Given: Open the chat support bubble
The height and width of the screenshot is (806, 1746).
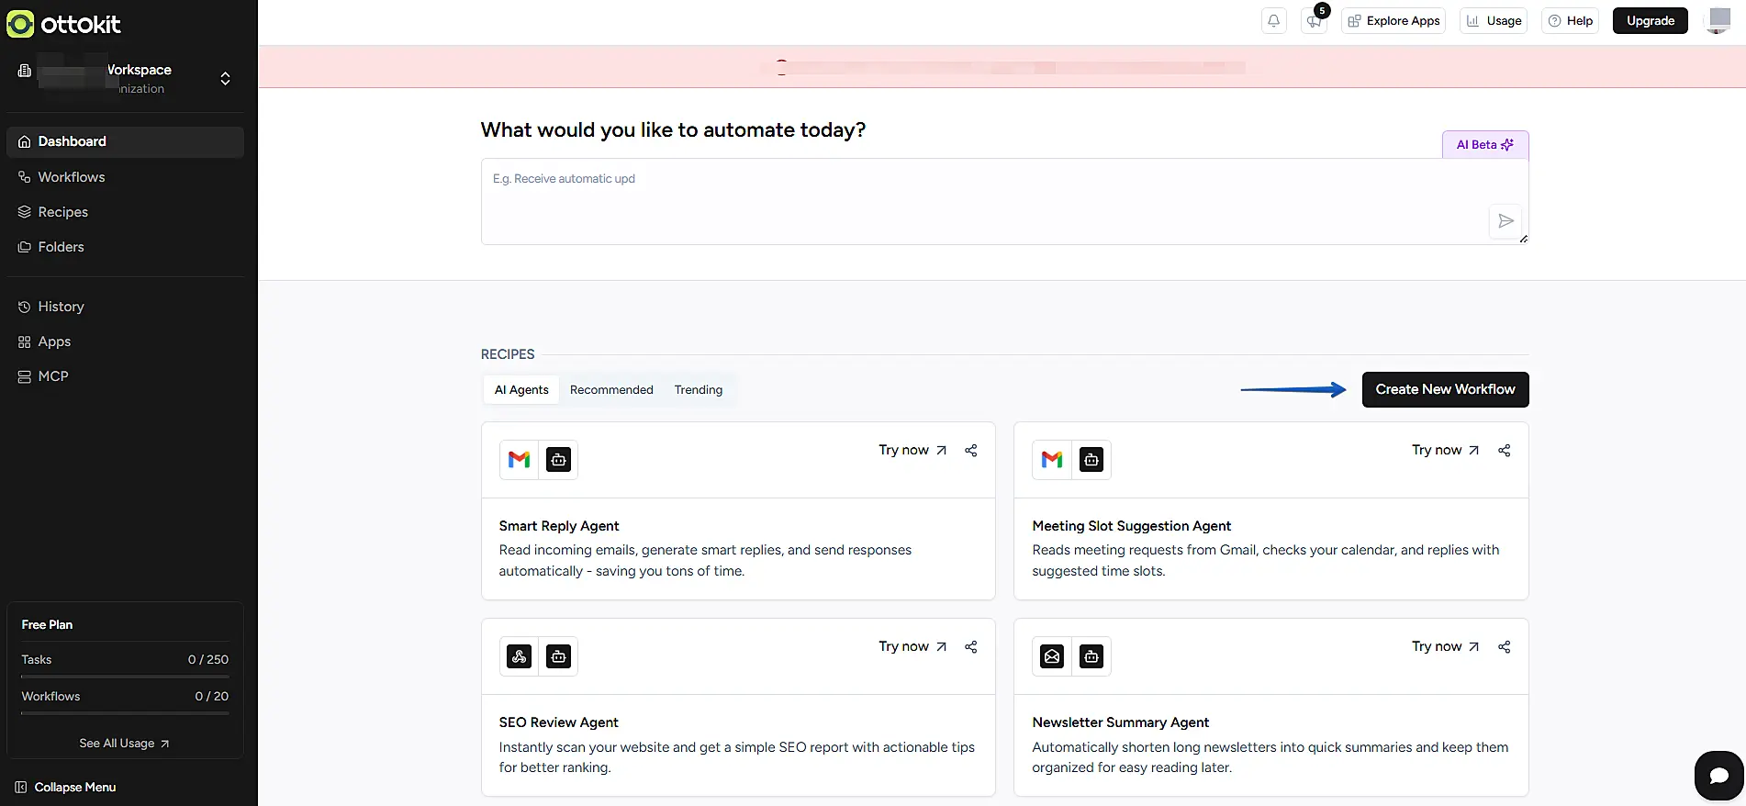Looking at the screenshot, I should point(1718,776).
